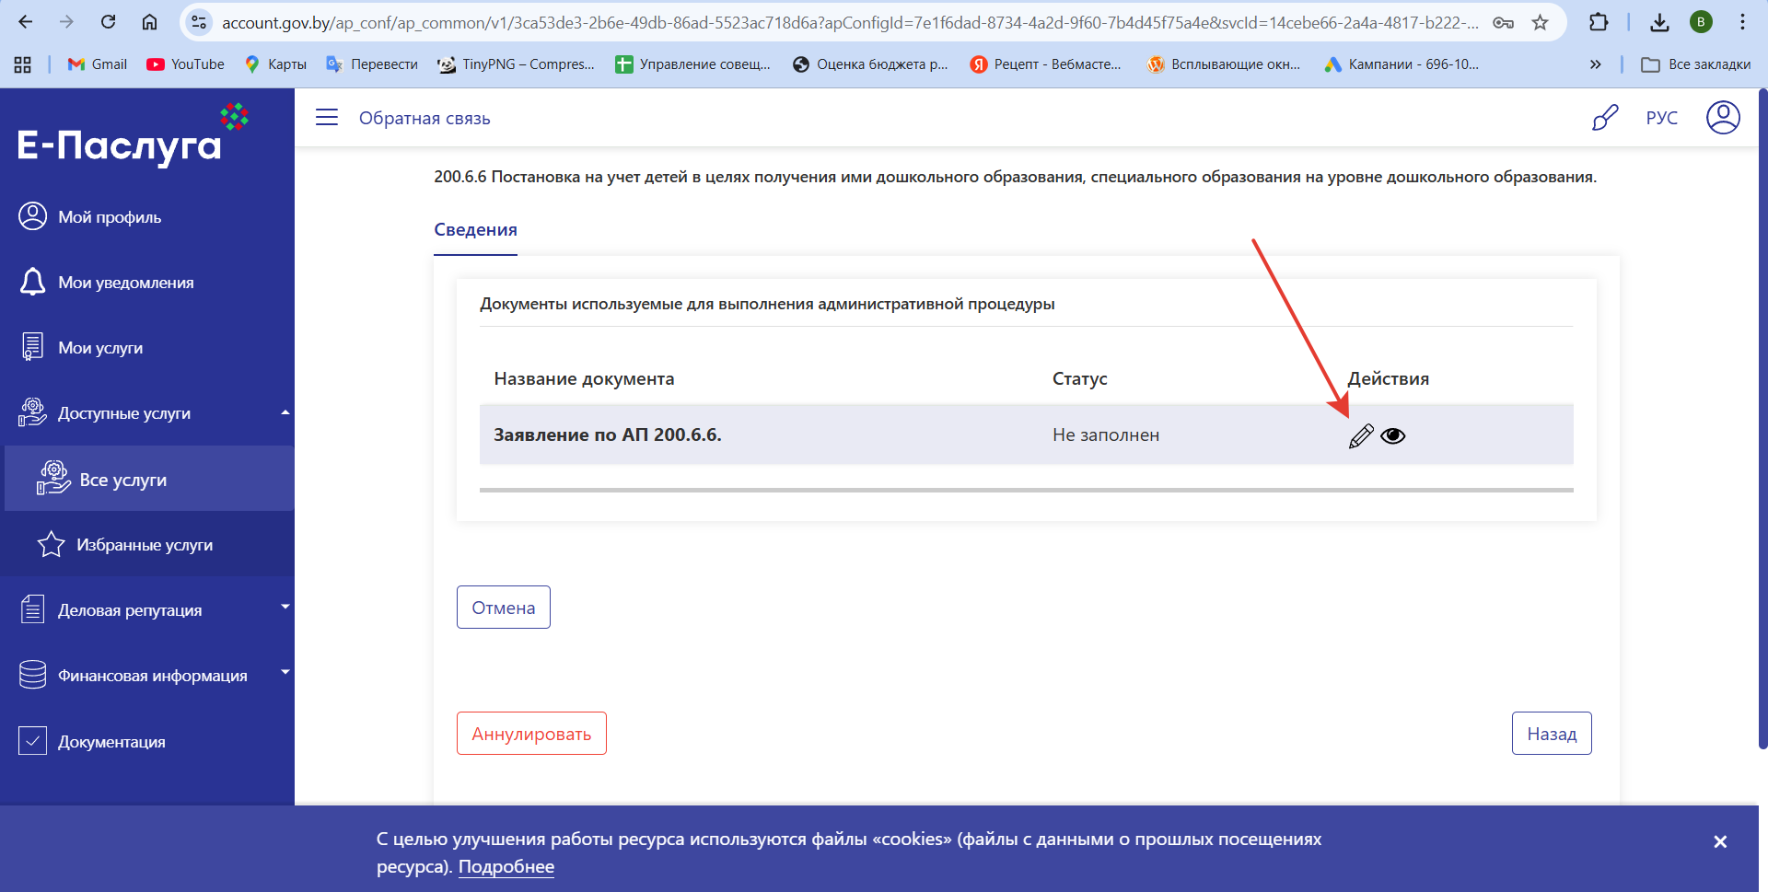Viewport: 1768px width, 892px height.
Task: Open Chrome profile avatar B
Action: tap(1701, 22)
